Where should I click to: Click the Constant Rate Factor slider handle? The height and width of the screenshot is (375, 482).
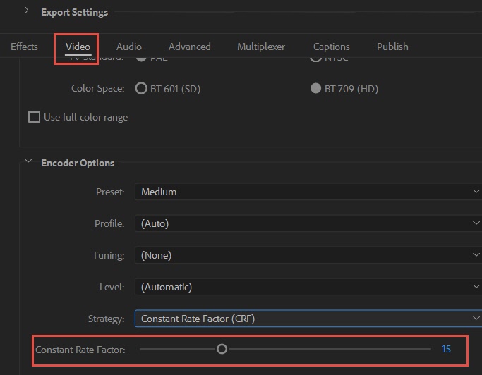pos(222,349)
